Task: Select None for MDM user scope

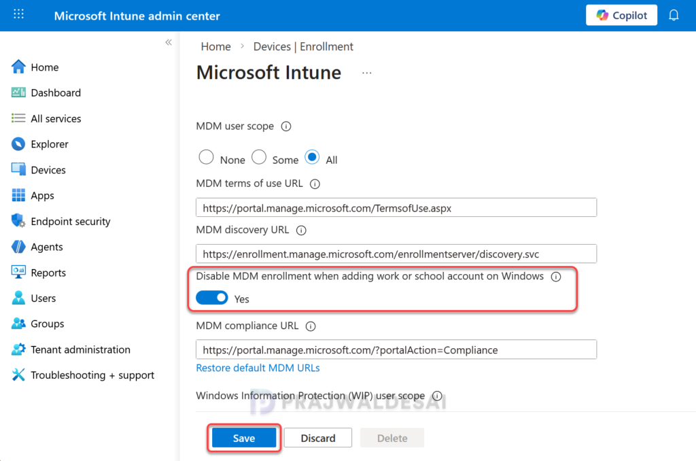Action: [206, 157]
